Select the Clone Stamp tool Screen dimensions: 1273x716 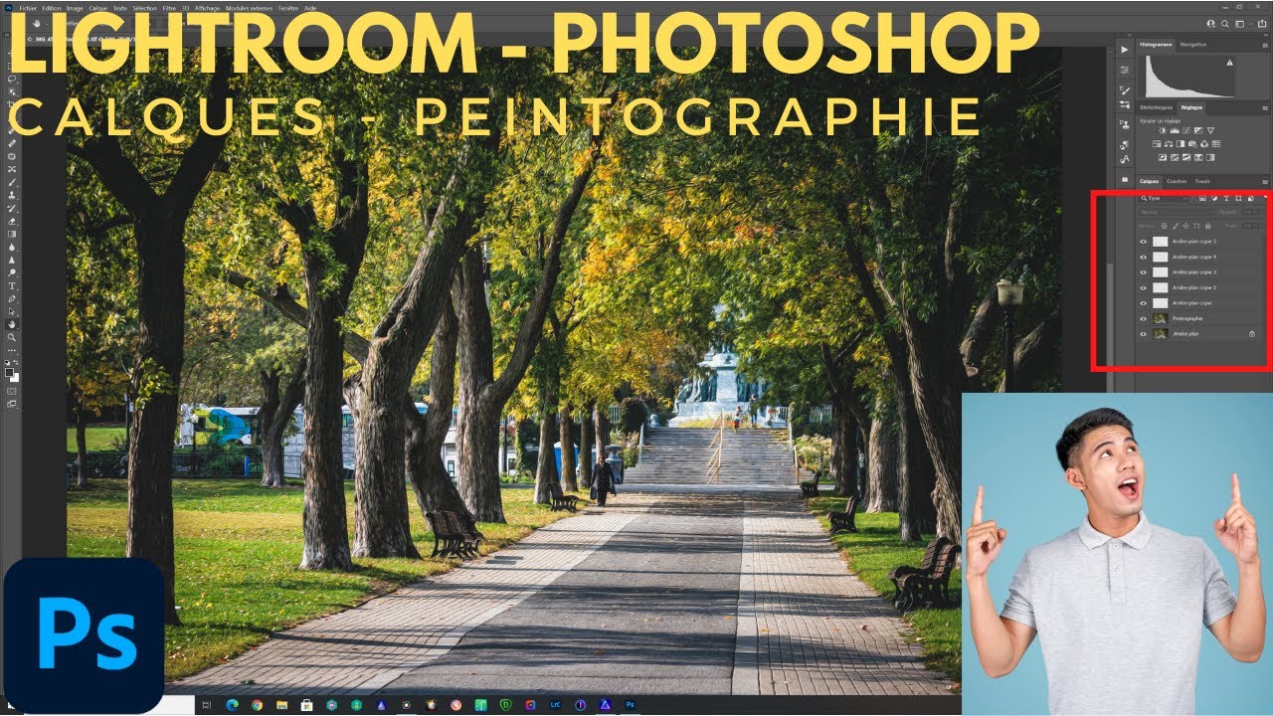(x=12, y=194)
